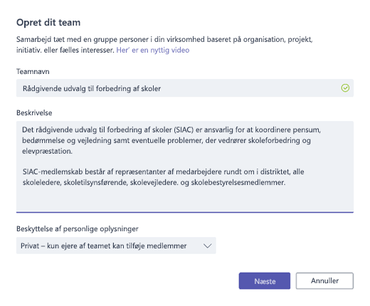Cancel with the Annuller button
Viewport: 370px width, 306px height.
click(x=324, y=281)
